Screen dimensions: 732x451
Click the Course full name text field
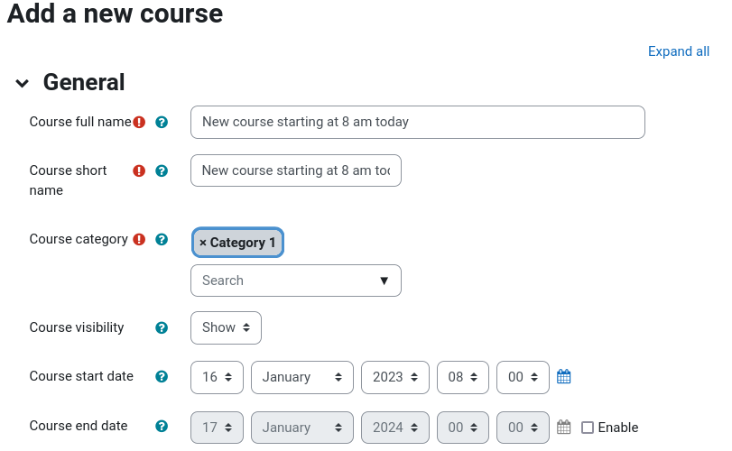pyautogui.click(x=418, y=122)
